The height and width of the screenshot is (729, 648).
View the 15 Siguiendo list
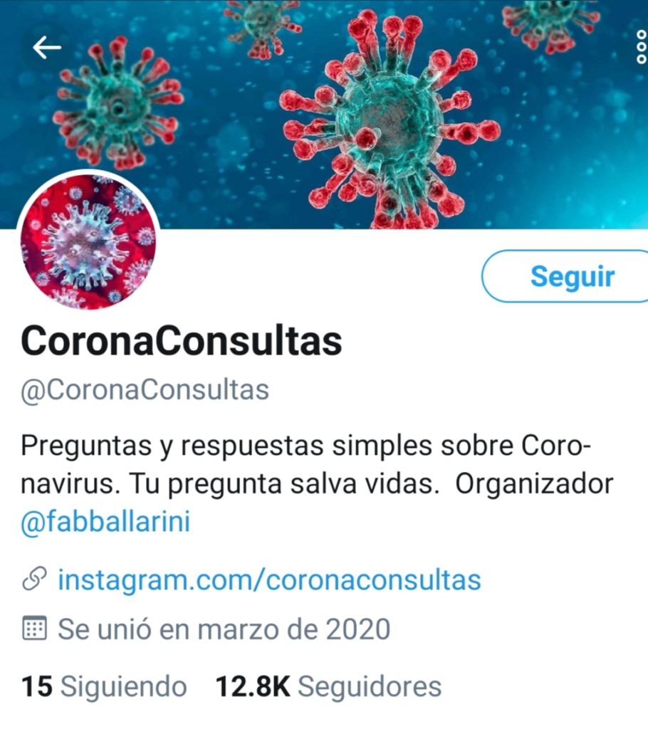[x=104, y=686]
